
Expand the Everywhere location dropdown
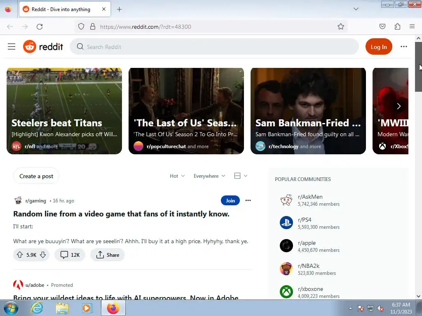pos(209,176)
